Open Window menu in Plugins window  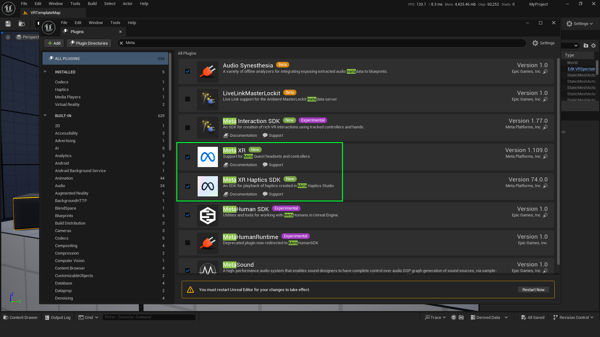96,23
